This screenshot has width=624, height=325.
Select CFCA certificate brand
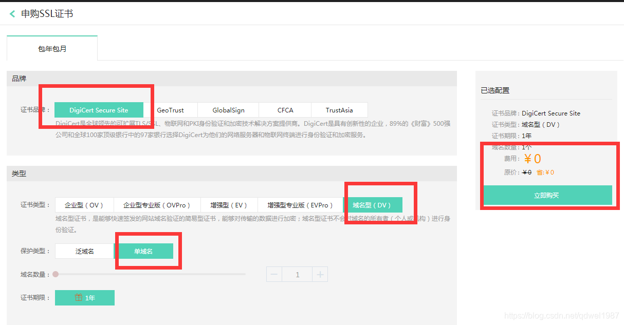285,110
